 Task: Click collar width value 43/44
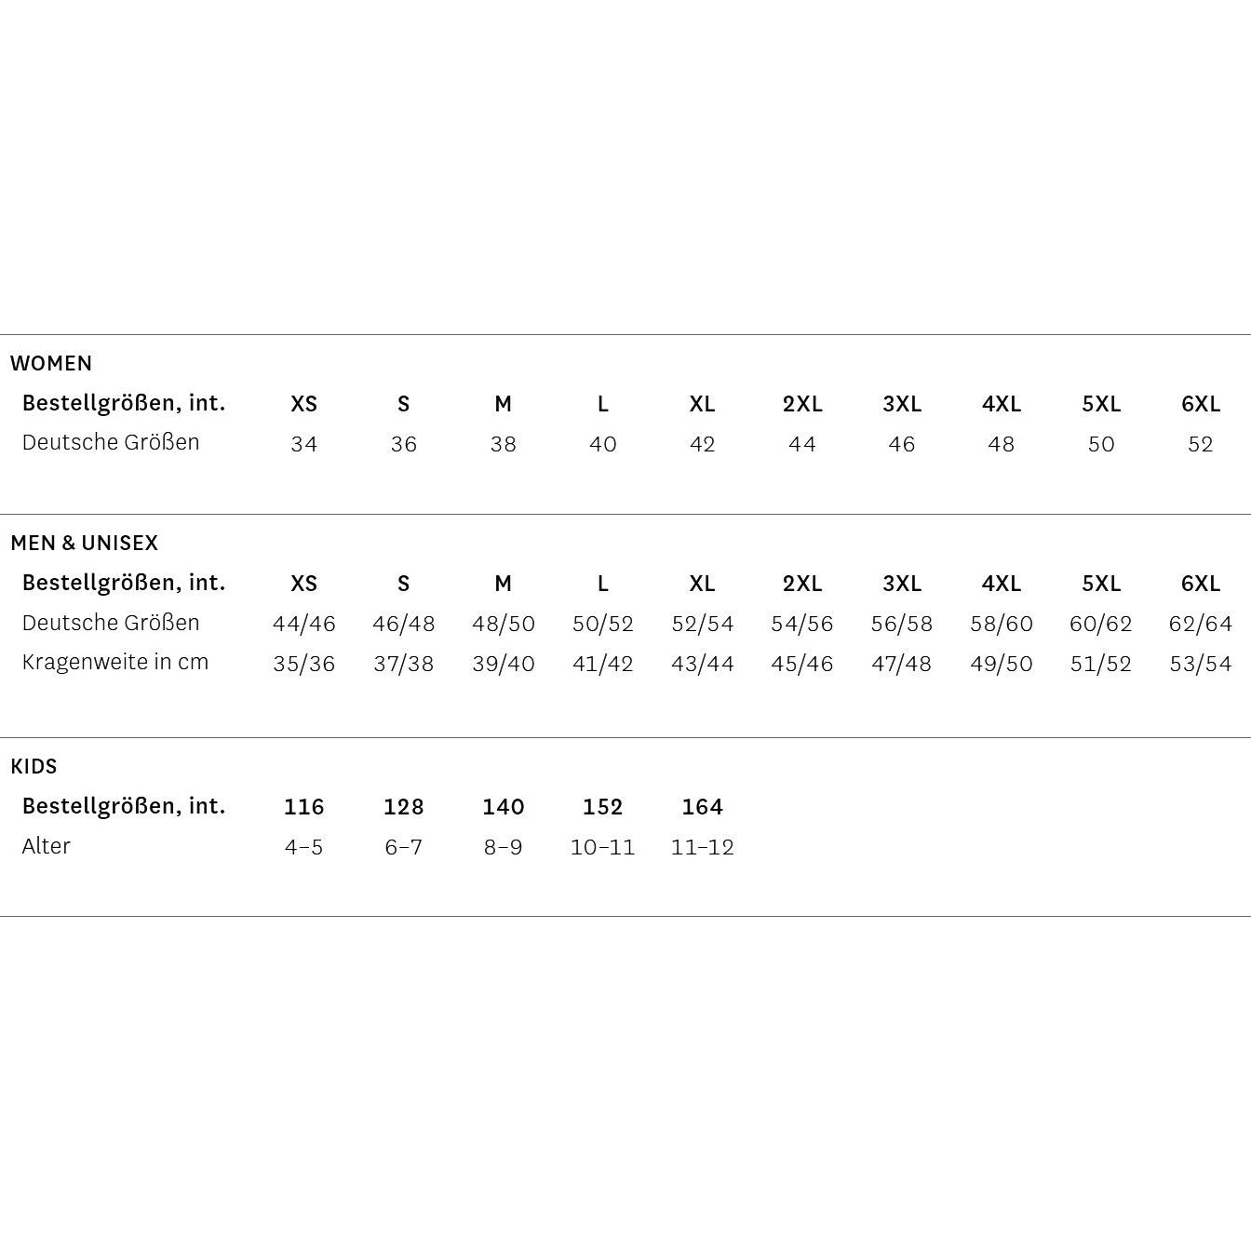tap(703, 664)
